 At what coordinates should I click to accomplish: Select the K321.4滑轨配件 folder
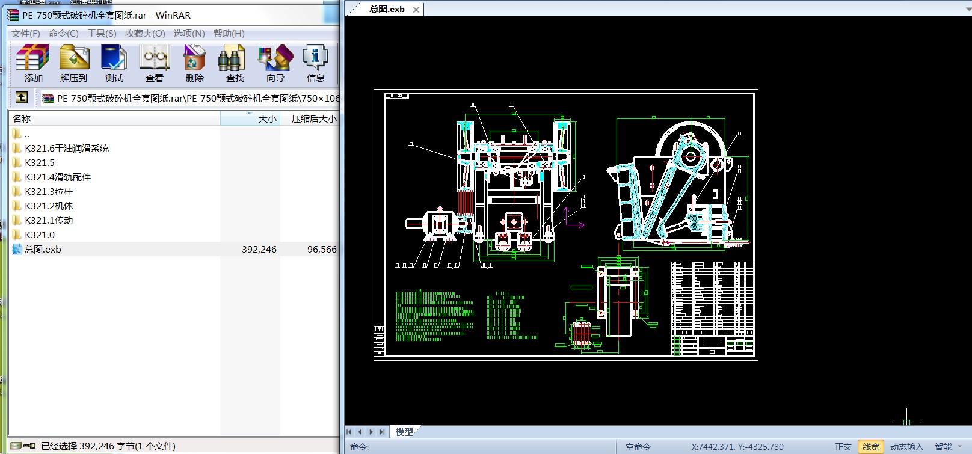click(58, 177)
